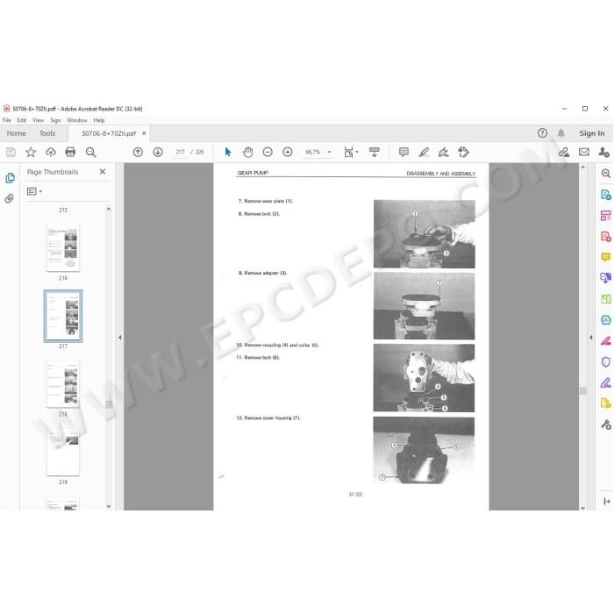Click the fit page scrolling icon
Image resolution: width=614 pixels, height=614 pixels.
[x=348, y=152]
